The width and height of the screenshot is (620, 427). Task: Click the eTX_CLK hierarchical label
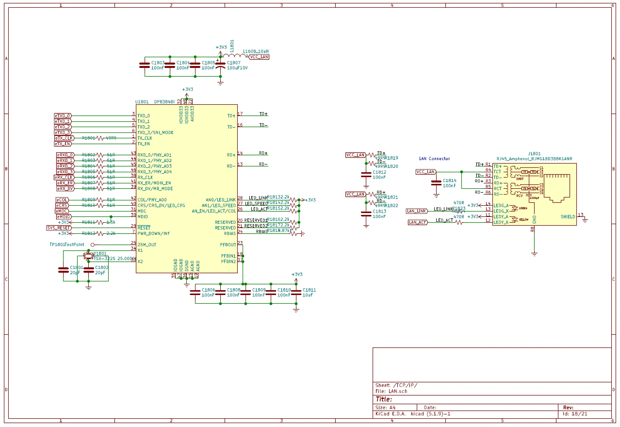tap(64, 138)
